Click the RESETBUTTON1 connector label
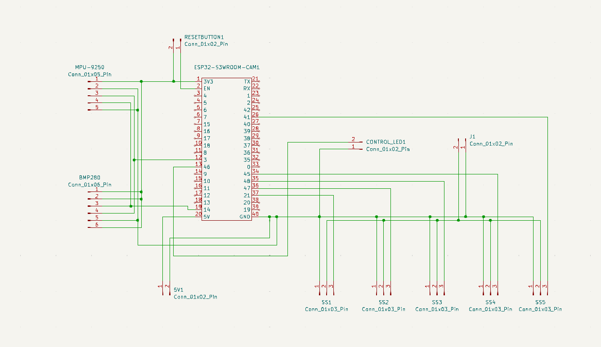 204,37
